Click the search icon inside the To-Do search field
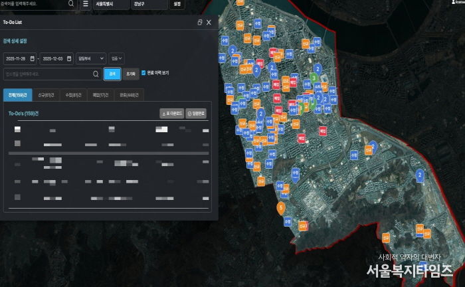The image size is (465, 287). coord(96,74)
